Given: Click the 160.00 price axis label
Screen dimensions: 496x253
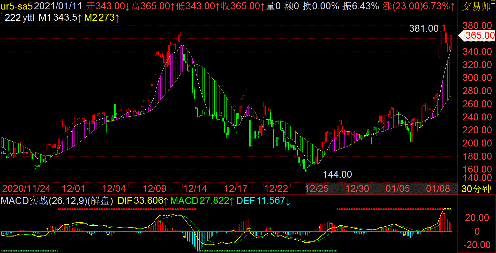Looking at the screenshot, I should click(x=477, y=169).
